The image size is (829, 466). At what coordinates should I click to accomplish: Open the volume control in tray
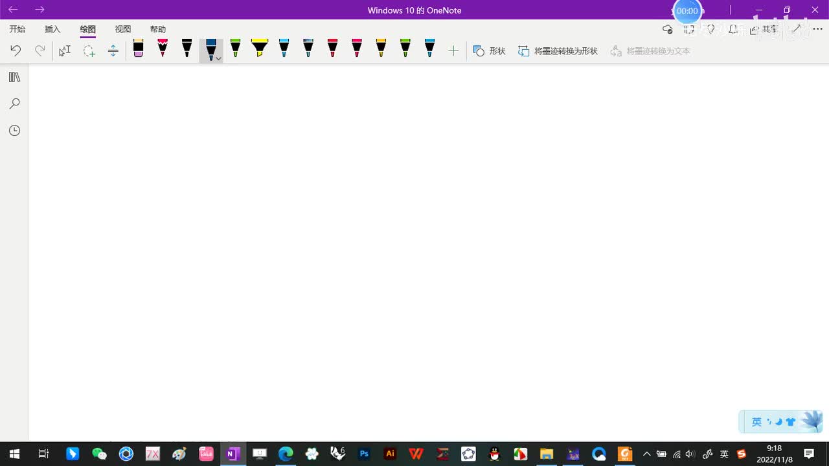(x=690, y=454)
